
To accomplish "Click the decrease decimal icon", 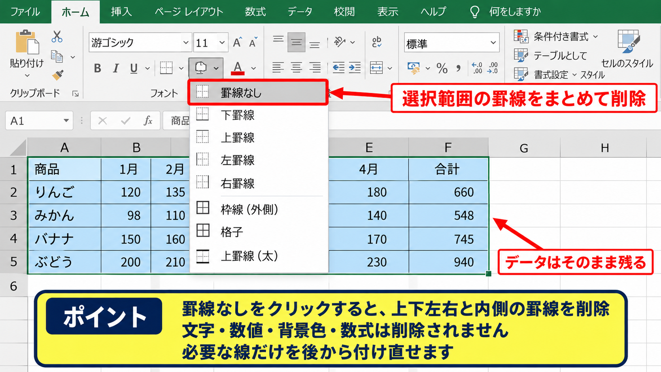I will click(x=493, y=68).
